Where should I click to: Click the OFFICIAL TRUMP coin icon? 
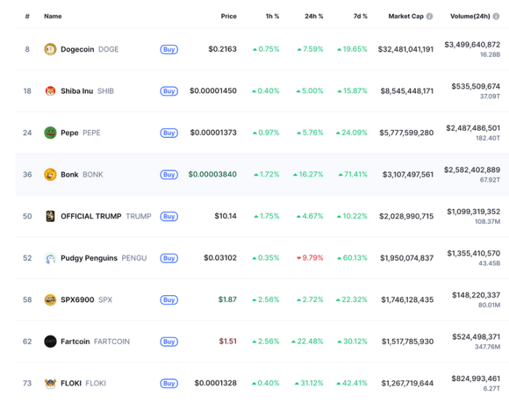(x=50, y=216)
